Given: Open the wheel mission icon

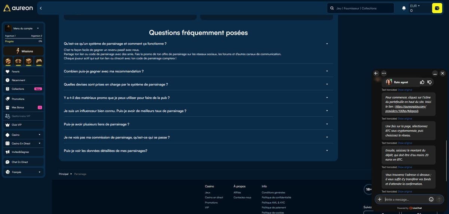Looking at the screenshot, I should coord(8,61).
